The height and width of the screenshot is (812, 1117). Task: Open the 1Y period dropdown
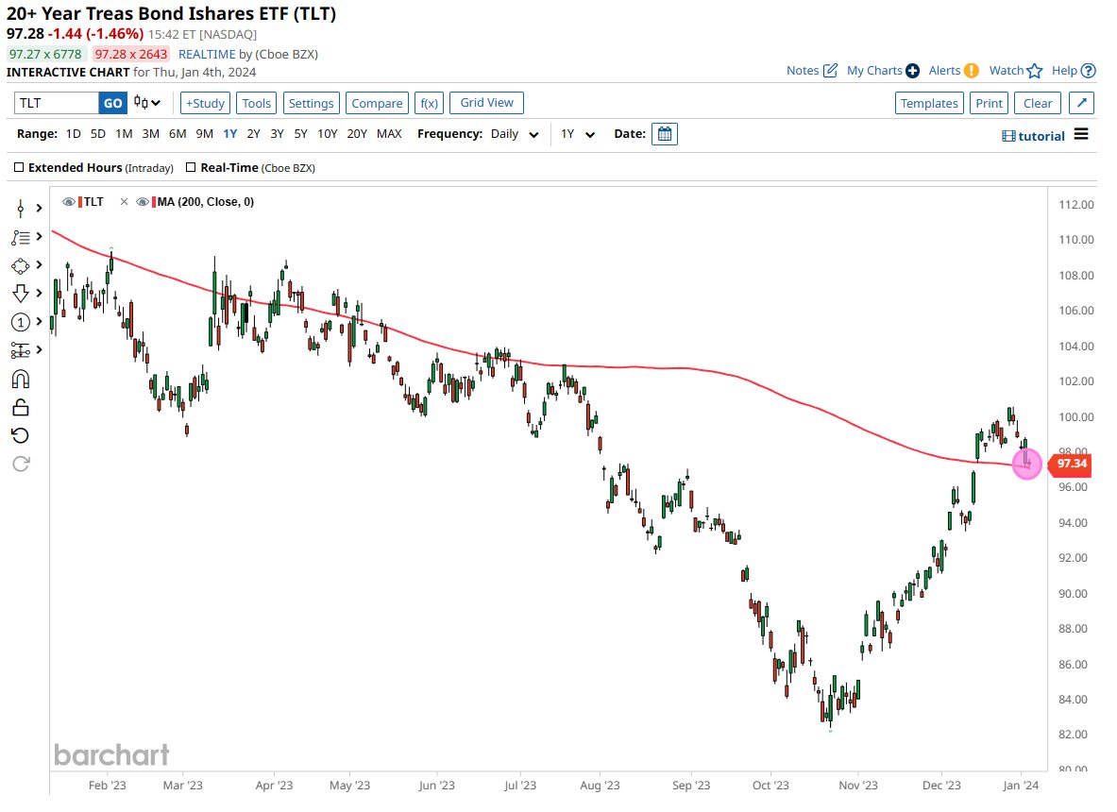[577, 134]
